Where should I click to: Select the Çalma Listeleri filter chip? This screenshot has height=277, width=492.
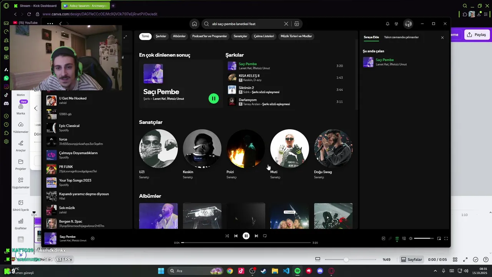[x=264, y=36]
